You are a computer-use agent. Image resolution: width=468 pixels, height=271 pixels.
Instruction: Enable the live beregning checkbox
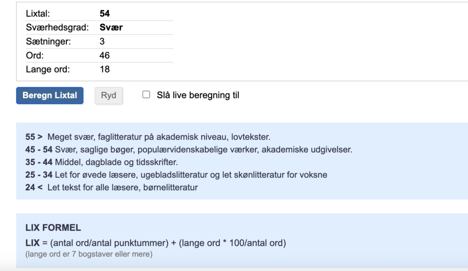tap(146, 95)
